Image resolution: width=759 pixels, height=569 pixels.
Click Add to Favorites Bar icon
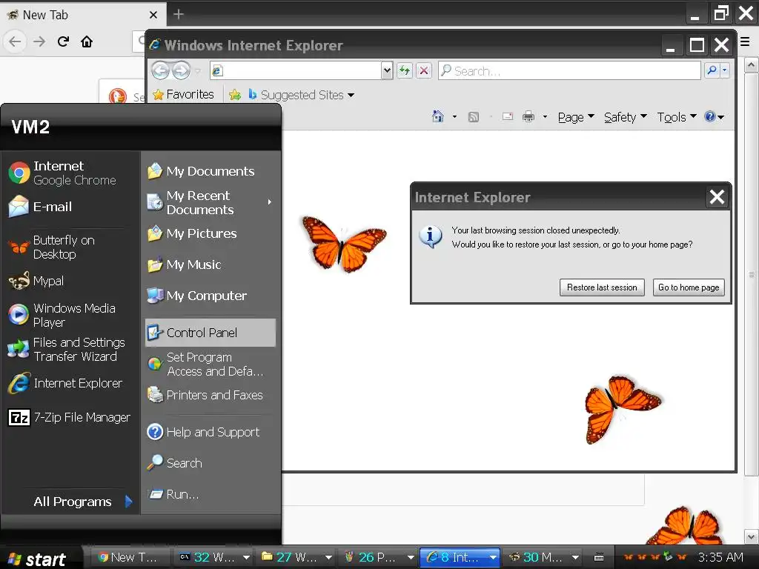point(235,95)
